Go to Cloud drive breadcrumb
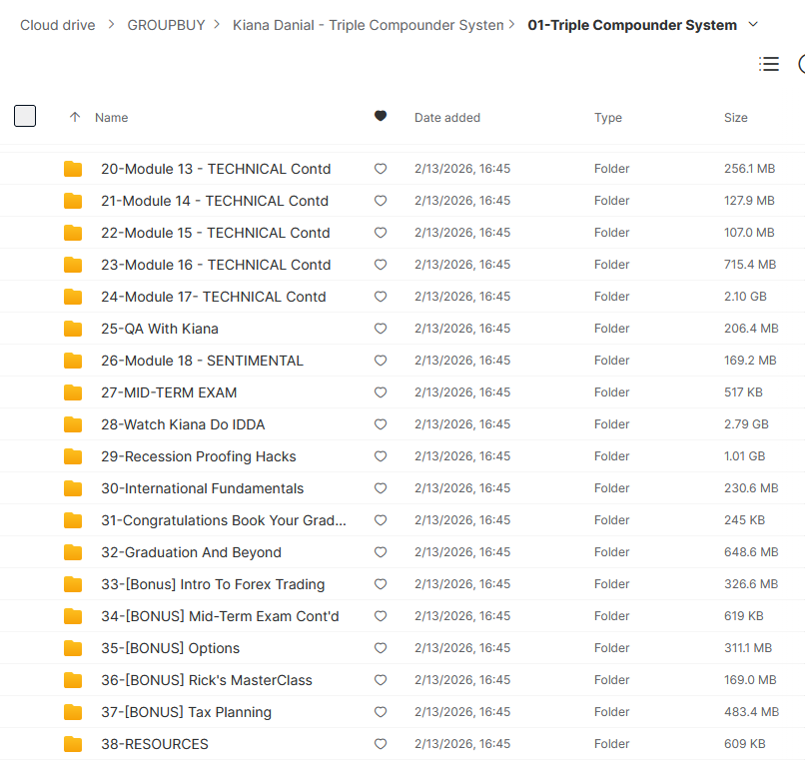The width and height of the screenshot is (805, 765). pos(58,25)
